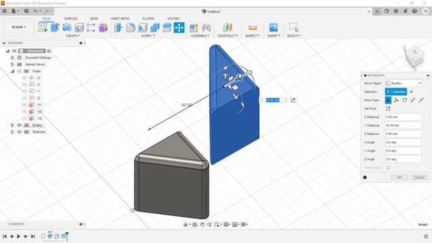Image resolution: width=432 pixels, height=243 pixels.
Task: Switch to the Utilities tab
Action: tap(173, 18)
